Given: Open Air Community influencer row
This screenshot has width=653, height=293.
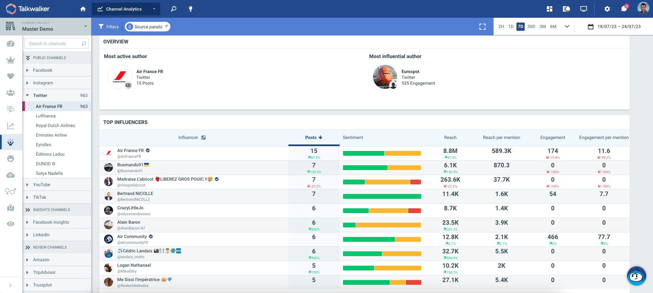Looking at the screenshot, I should [x=365, y=239].
